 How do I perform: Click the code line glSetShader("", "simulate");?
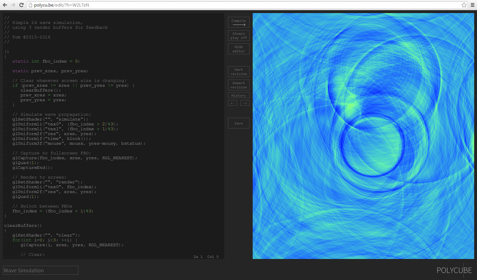click(50, 119)
